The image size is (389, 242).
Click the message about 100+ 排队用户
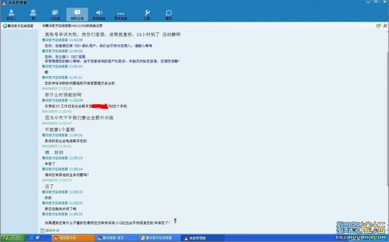coord(98,46)
